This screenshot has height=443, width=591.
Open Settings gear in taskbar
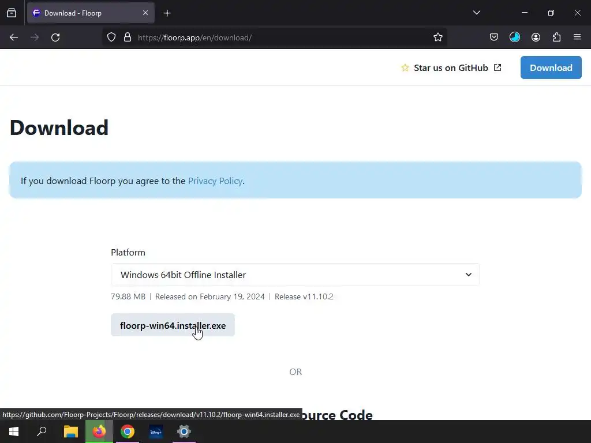(x=184, y=431)
